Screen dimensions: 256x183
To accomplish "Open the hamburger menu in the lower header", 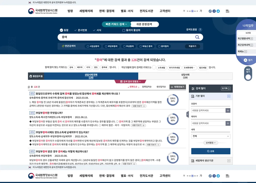I will [227, 176].
